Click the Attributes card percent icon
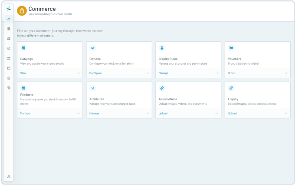Screen dimensions: 295x185 pyautogui.click(x=92, y=88)
